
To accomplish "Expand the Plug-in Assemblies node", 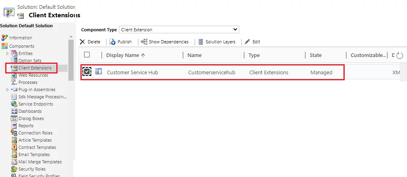I will (x=7, y=90).
